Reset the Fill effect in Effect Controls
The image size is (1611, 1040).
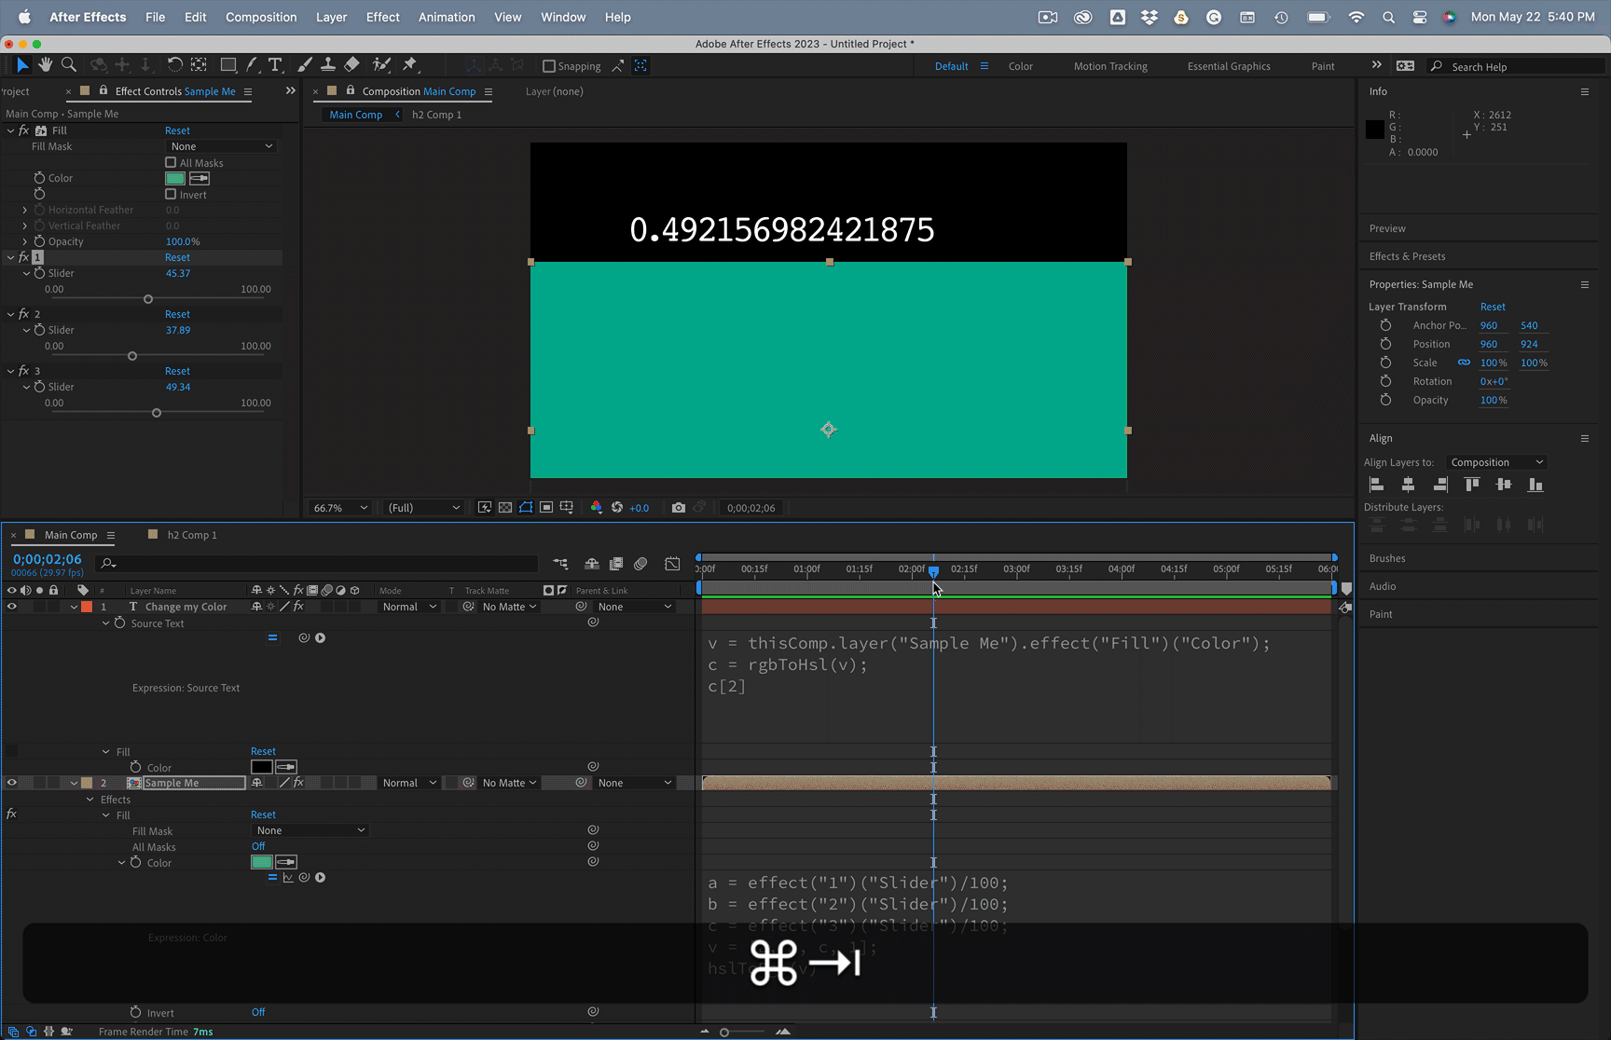[x=177, y=130]
